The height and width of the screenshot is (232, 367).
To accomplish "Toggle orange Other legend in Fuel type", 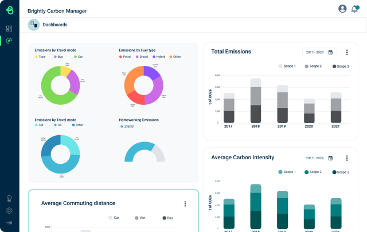I will coord(175,57).
